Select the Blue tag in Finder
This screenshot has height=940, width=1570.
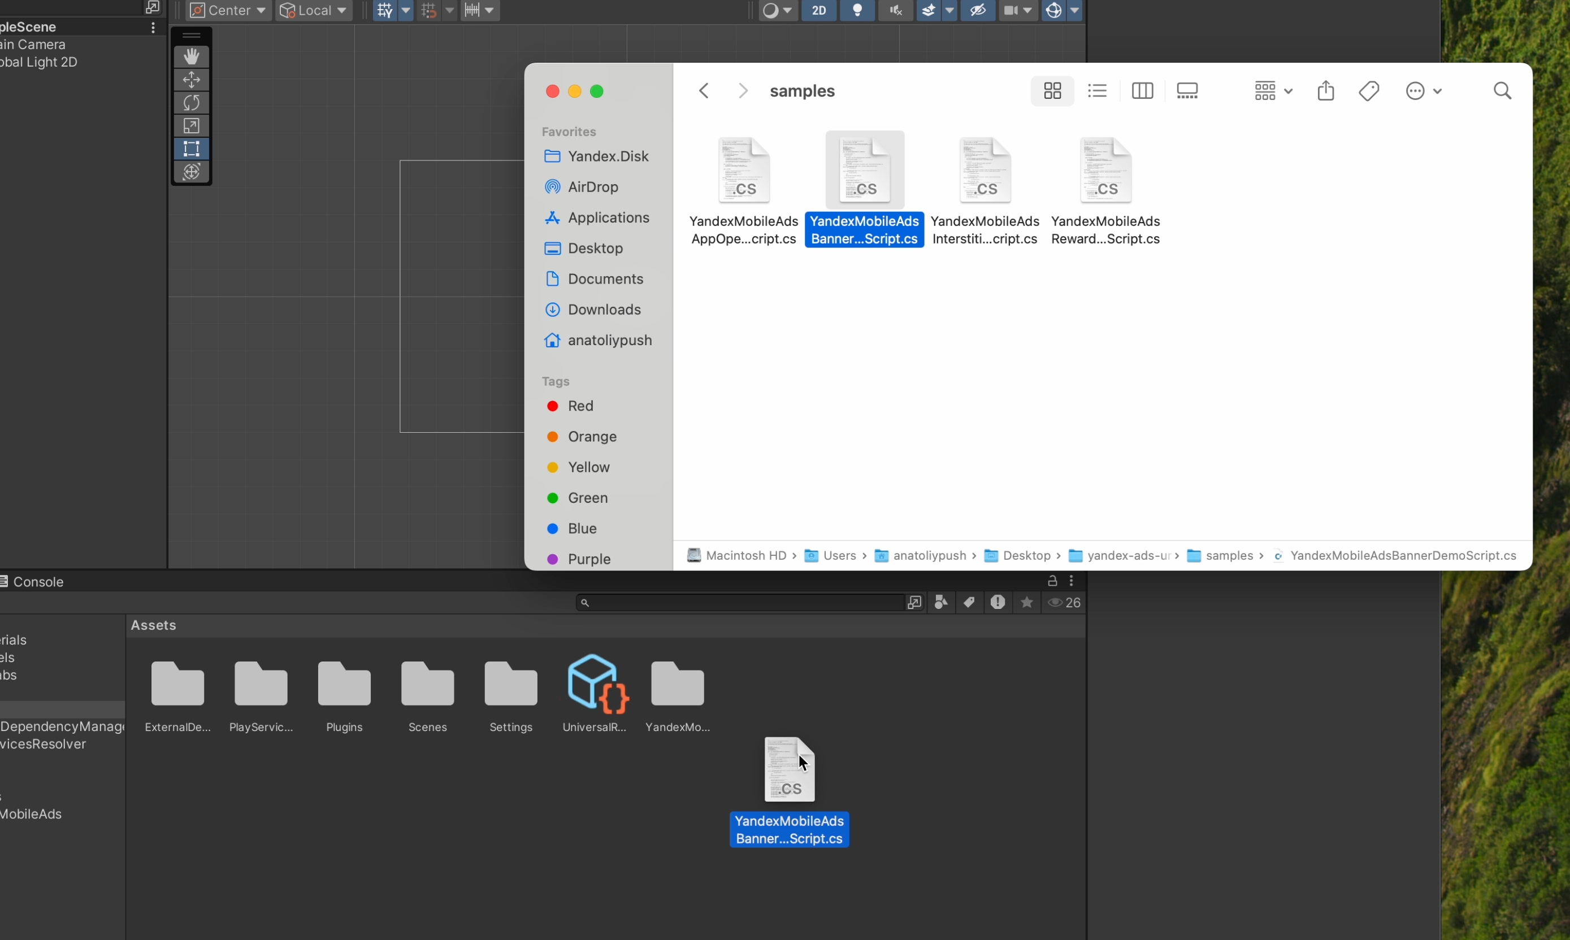[x=571, y=528]
